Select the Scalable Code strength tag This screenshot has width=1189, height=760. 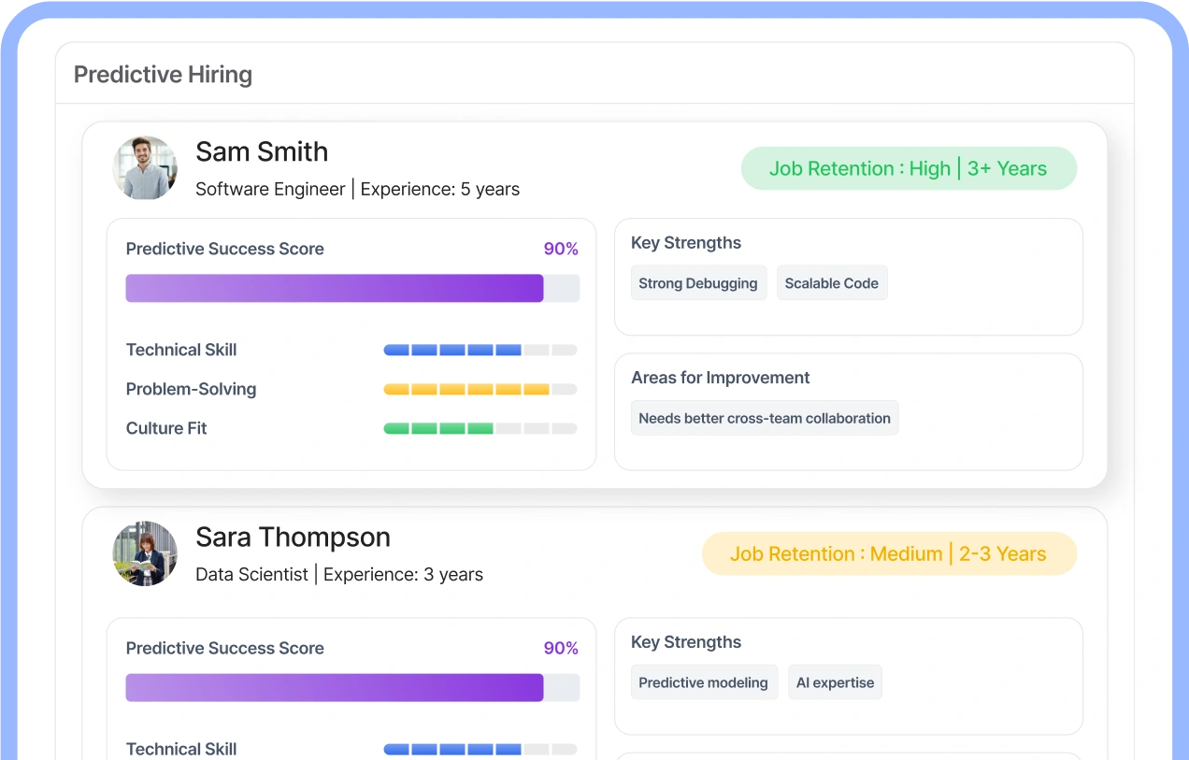tap(832, 283)
